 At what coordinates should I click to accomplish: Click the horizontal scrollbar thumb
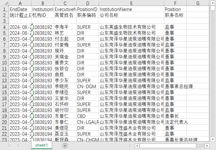[168, 146]
